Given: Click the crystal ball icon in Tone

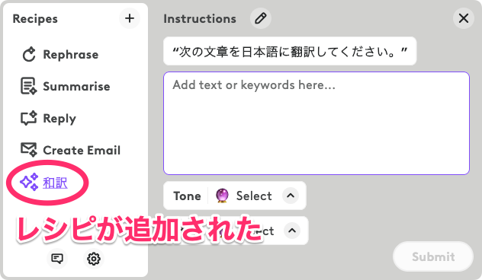Looking at the screenshot, I should pyautogui.click(x=222, y=196).
